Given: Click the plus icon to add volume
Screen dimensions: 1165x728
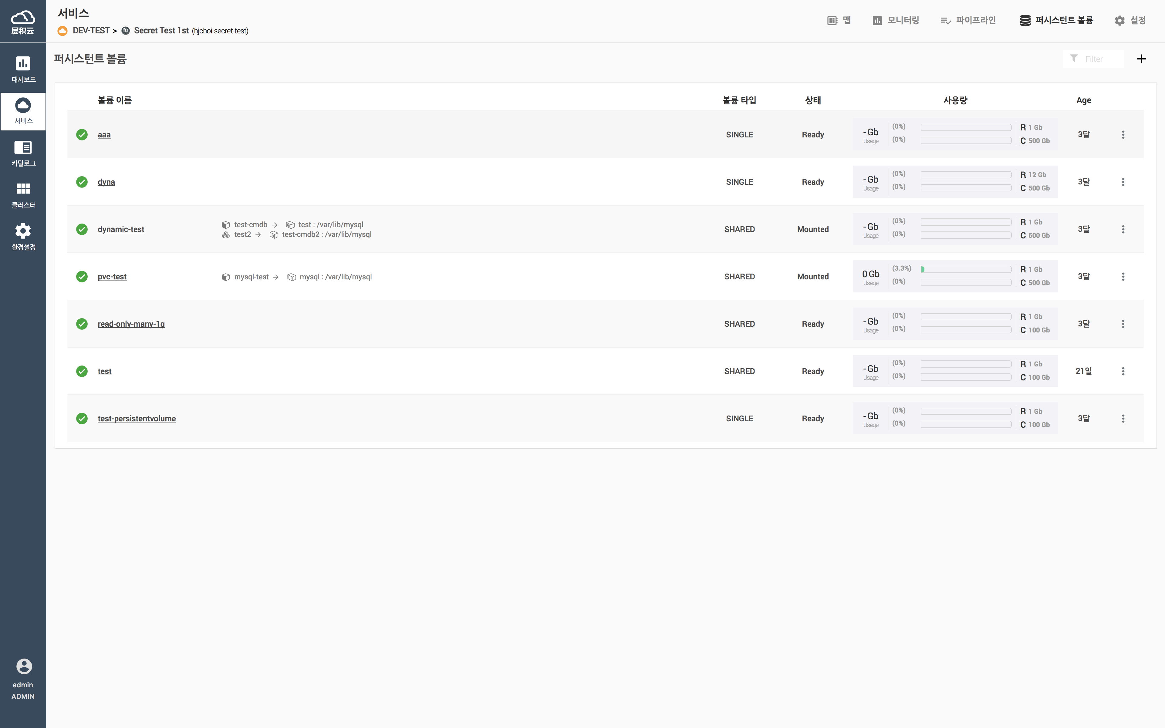Looking at the screenshot, I should coord(1141,59).
